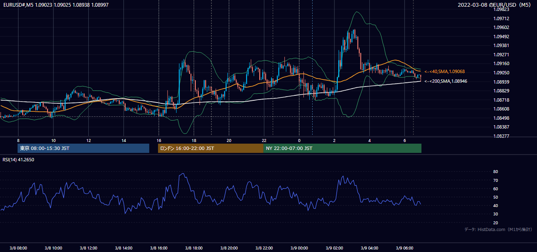The image size is (537, 252).
Task: Click RSI scale value 30
Action: (496, 214)
